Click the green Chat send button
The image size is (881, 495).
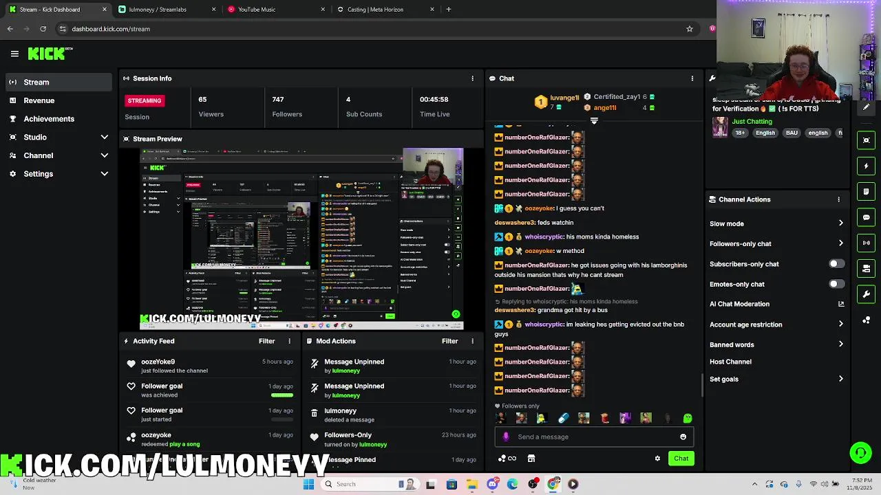coord(681,459)
